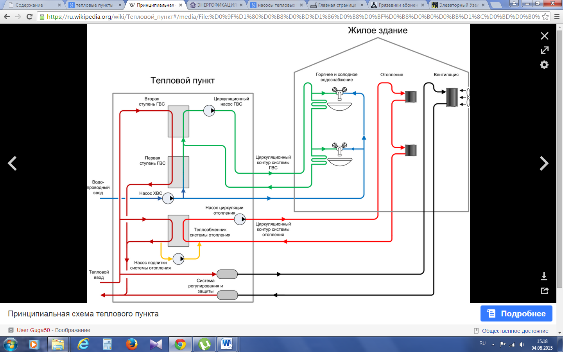This screenshot has width=563, height=352.
Task: Click the heating system diagram image
Action: click(278, 163)
